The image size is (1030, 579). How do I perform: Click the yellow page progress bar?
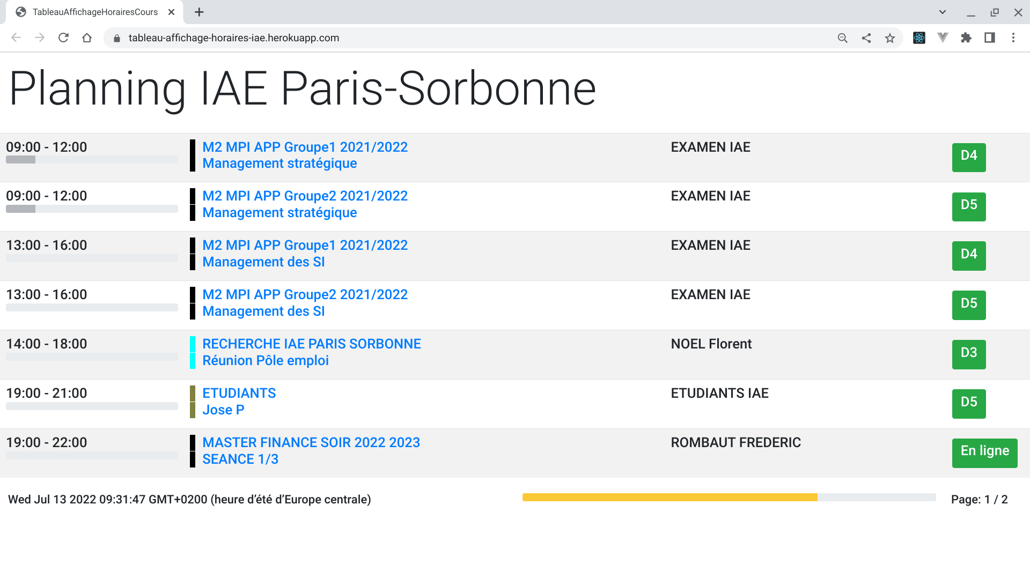tap(669, 497)
